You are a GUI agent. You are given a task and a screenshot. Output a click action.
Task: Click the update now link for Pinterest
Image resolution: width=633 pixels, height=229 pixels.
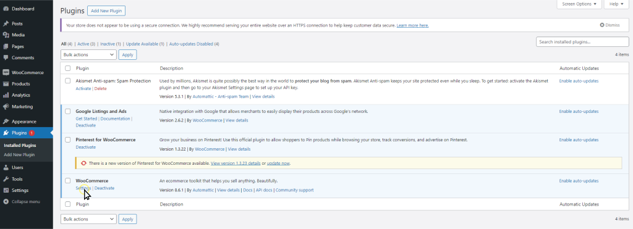click(279, 164)
